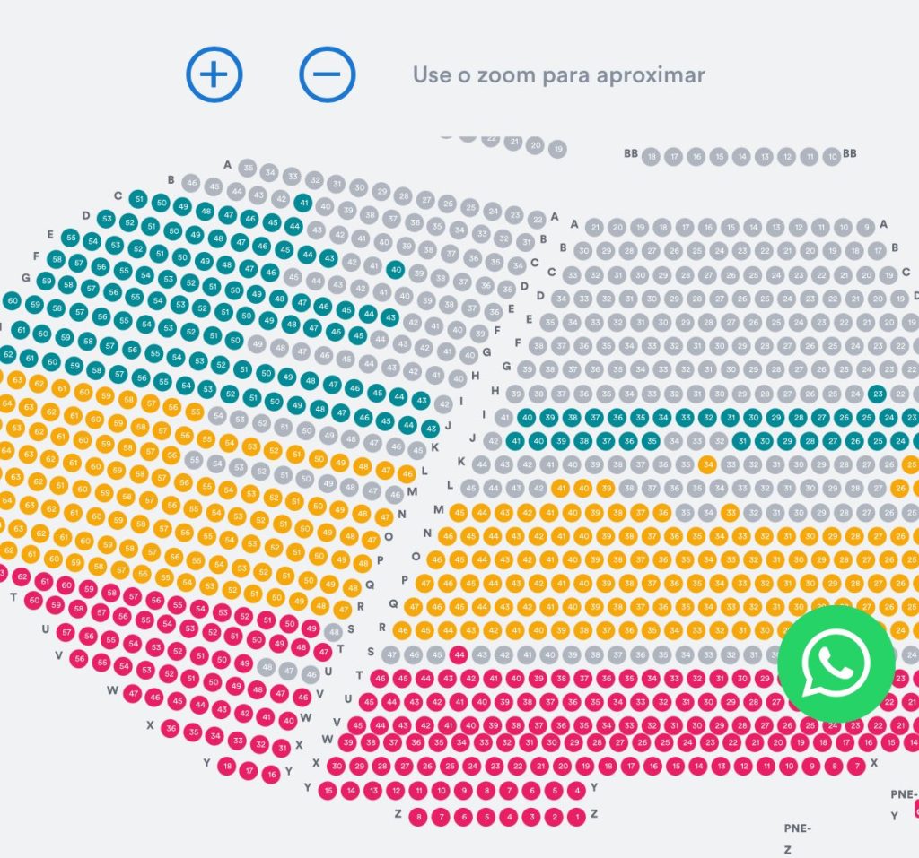Pick pink seat 7 in row X

point(856,766)
